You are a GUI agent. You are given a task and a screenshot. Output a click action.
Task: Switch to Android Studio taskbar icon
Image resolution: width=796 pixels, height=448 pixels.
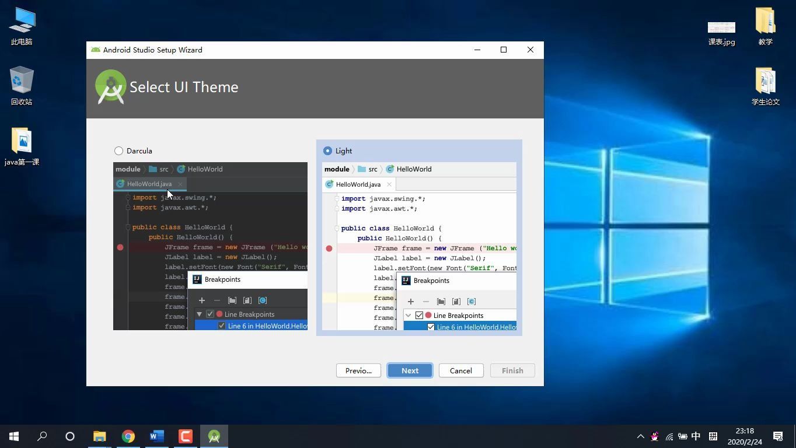[214, 436]
